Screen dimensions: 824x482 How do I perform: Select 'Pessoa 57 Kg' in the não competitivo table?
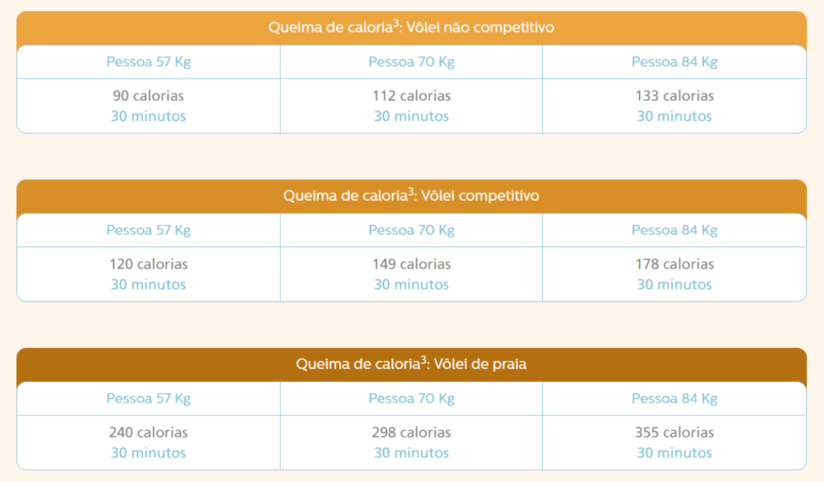pyautogui.click(x=148, y=62)
